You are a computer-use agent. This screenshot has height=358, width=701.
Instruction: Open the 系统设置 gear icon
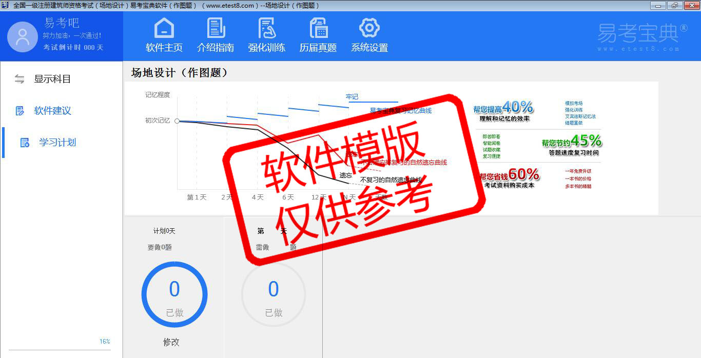pyautogui.click(x=369, y=28)
